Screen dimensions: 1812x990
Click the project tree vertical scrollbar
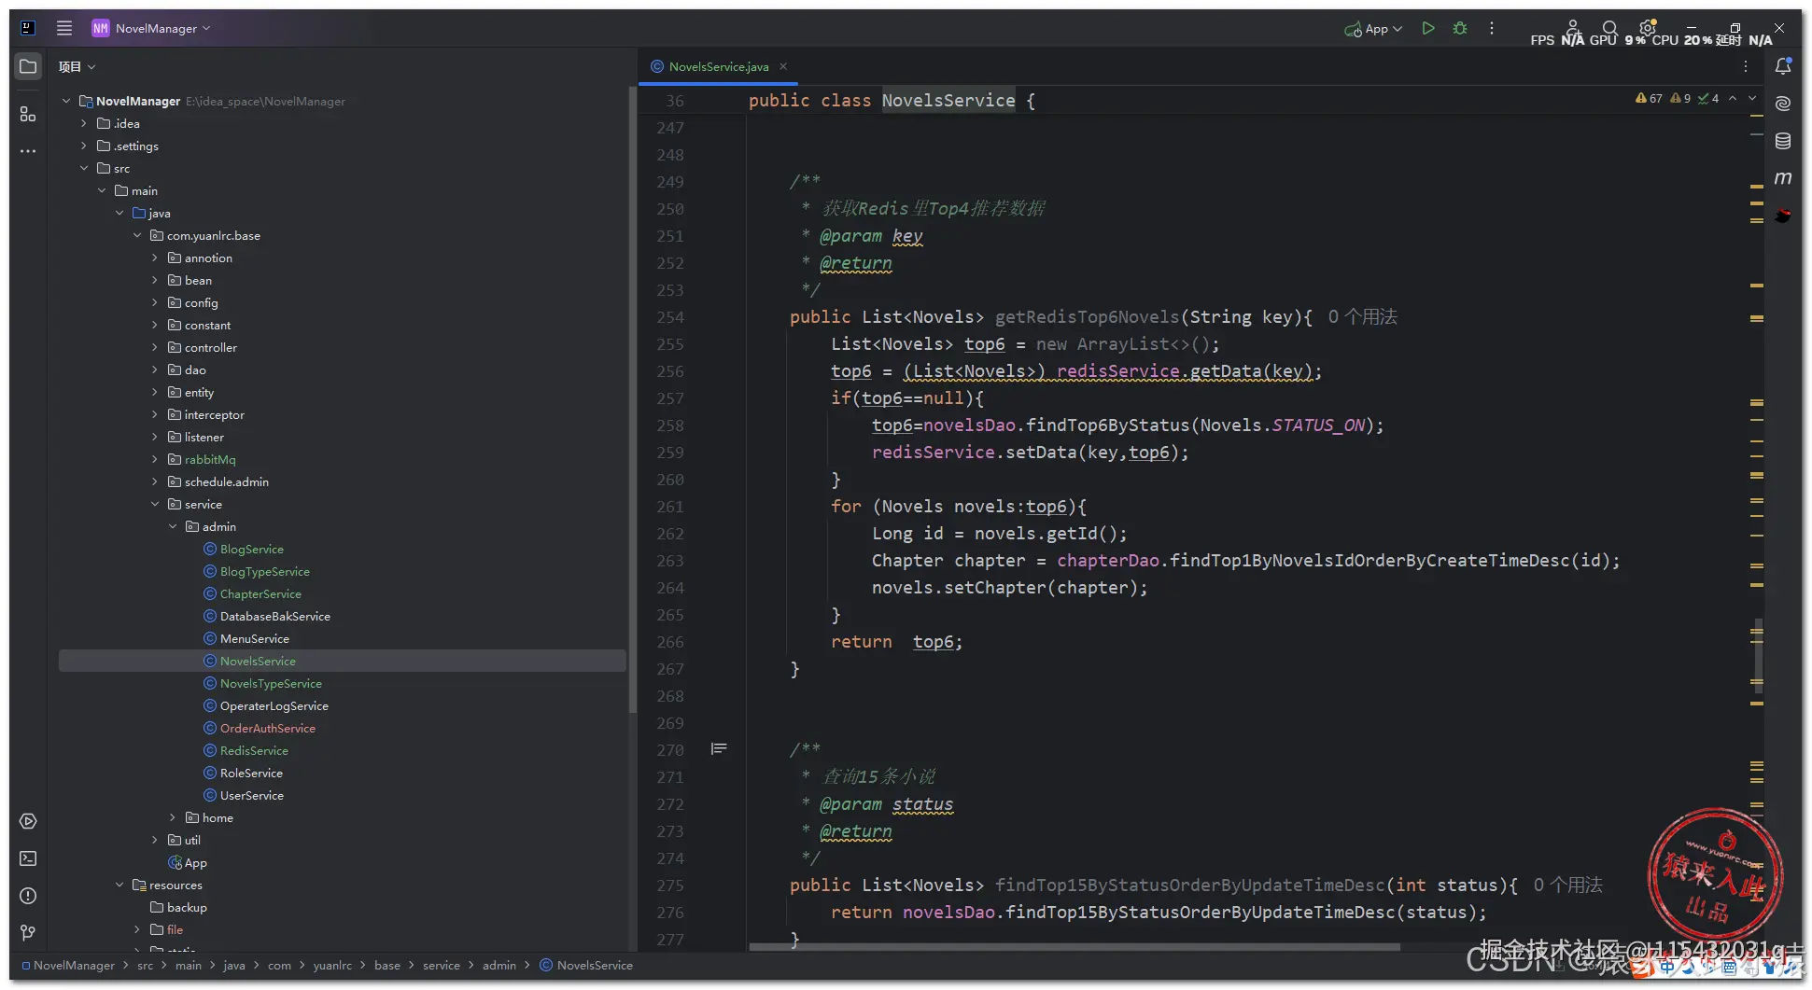(x=632, y=401)
